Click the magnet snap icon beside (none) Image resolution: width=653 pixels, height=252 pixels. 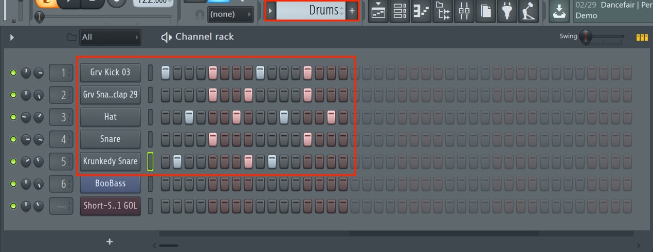200,14
